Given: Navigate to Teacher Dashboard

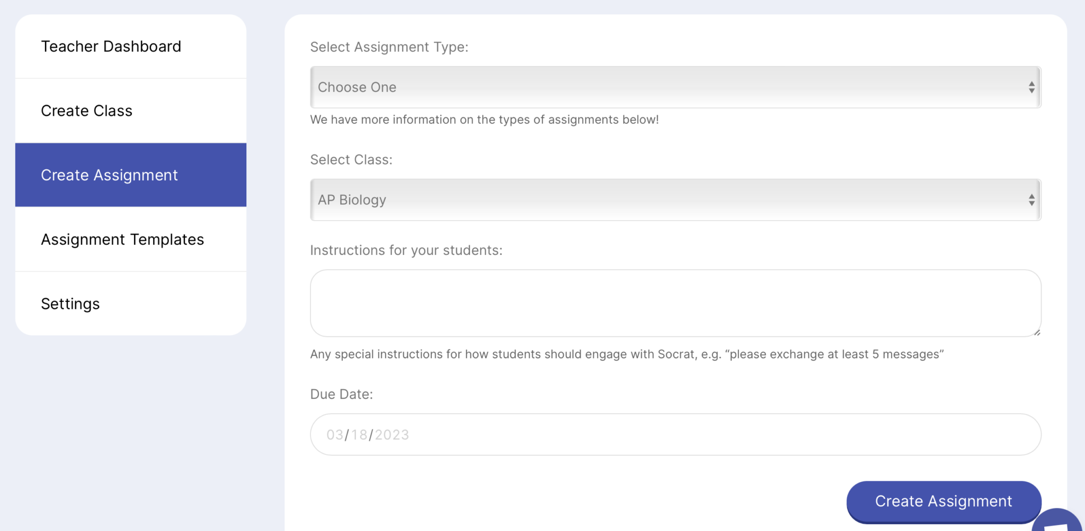Looking at the screenshot, I should pos(111,46).
